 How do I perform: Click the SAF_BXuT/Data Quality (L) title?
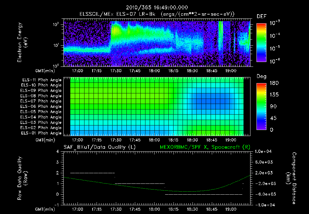(100, 147)
